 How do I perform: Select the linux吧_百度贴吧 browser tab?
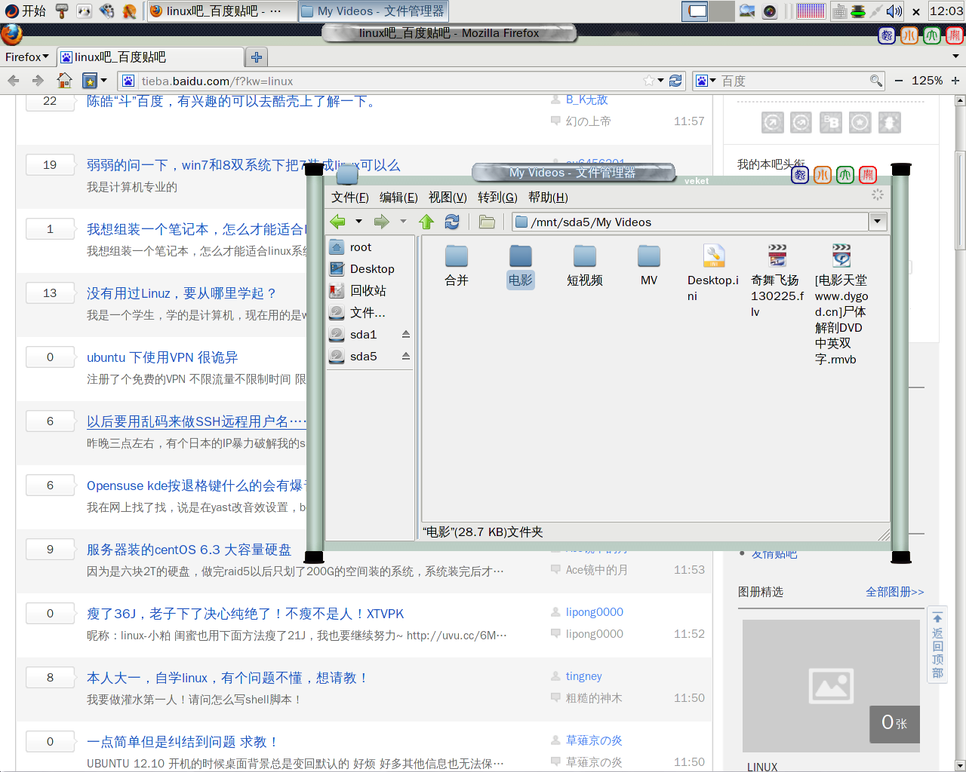(150, 57)
